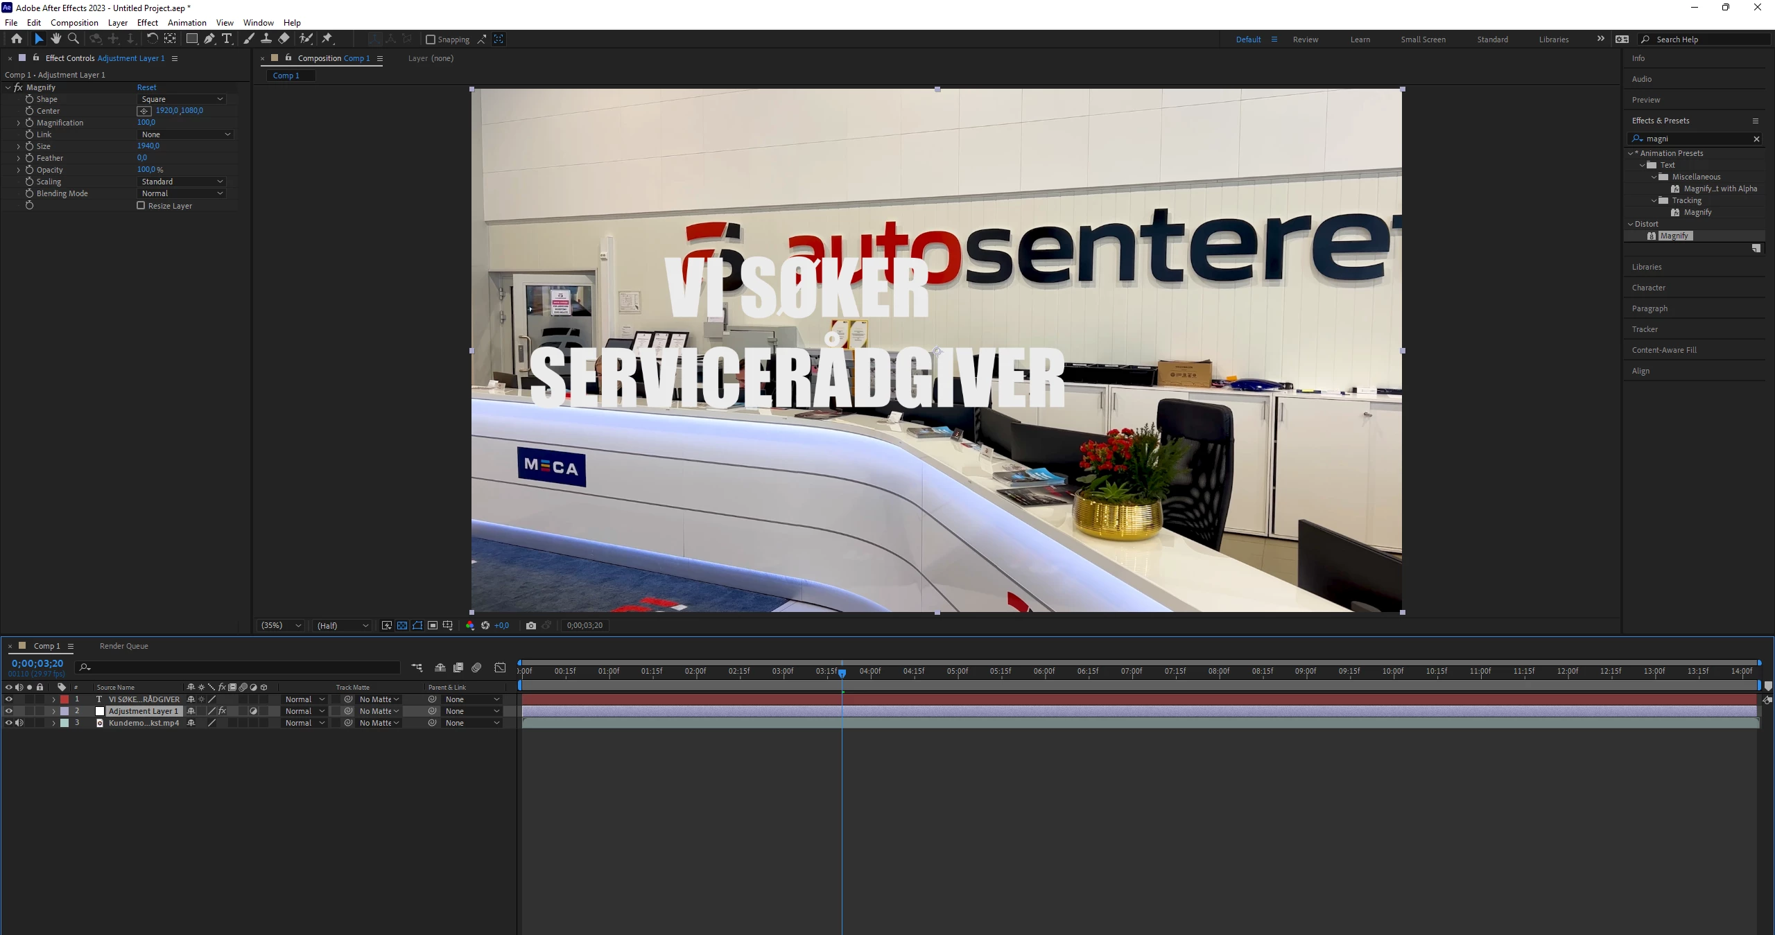Open the Shape dropdown set to Square
This screenshot has height=935, width=1775.
pyautogui.click(x=182, y=99)
